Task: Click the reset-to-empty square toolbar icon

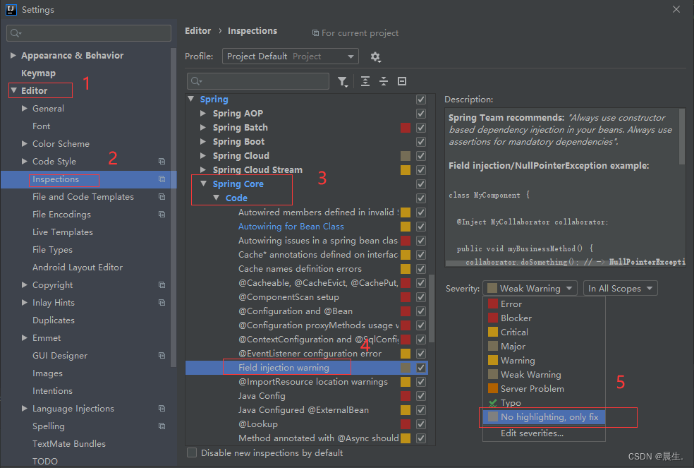Action: click(402, 81)
